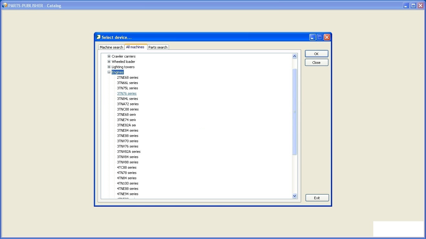Select the Engines category
This screenshot has width=426, height=239.
[118, 72]
